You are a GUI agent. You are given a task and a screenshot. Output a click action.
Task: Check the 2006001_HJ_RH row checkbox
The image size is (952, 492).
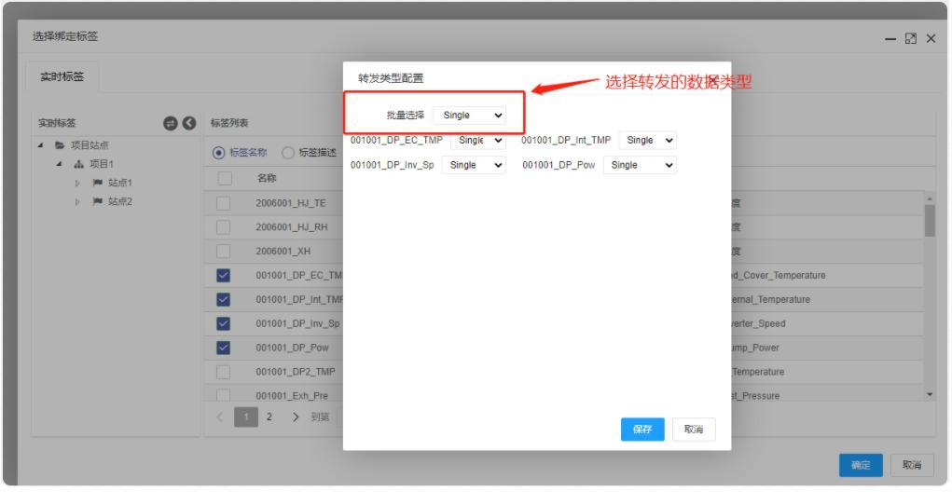pyautogui.click(x=224, y=226)
